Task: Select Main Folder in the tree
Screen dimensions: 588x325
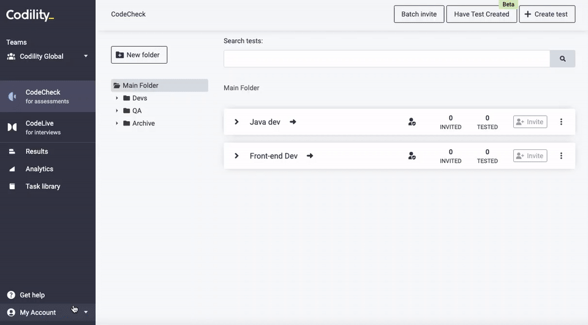Action: click(159, 86)
